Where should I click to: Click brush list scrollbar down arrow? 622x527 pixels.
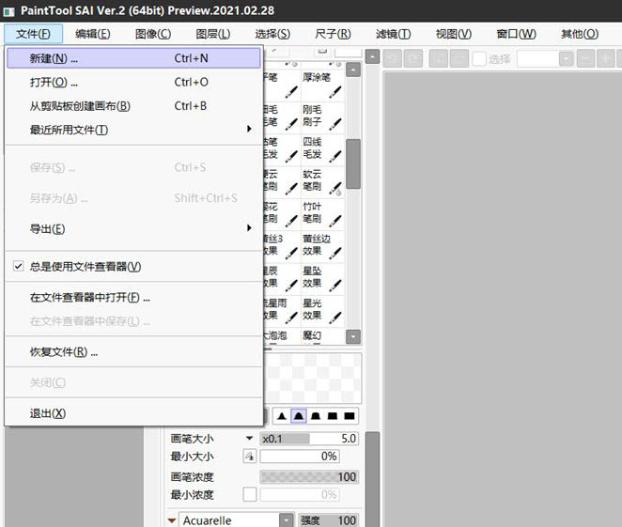click(x=353, y=336)
